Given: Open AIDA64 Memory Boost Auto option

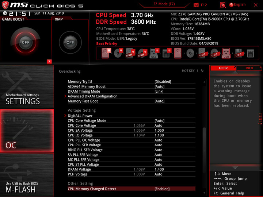Looking at the screenshot, I should pyautogui.click(x=159, y=86).
